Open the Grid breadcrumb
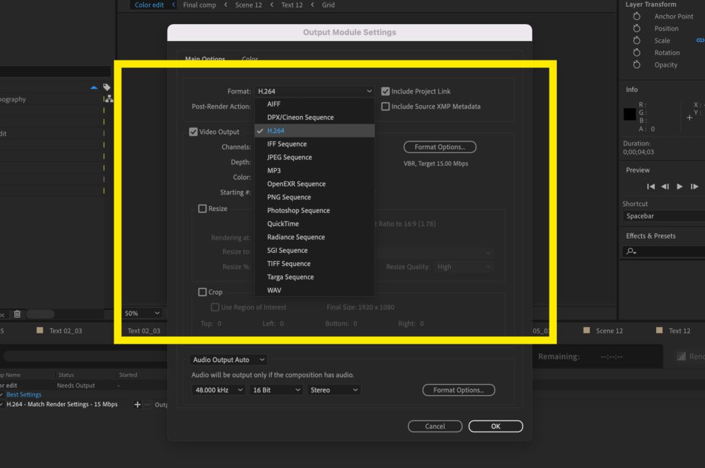705x468 pixels. 328,5
